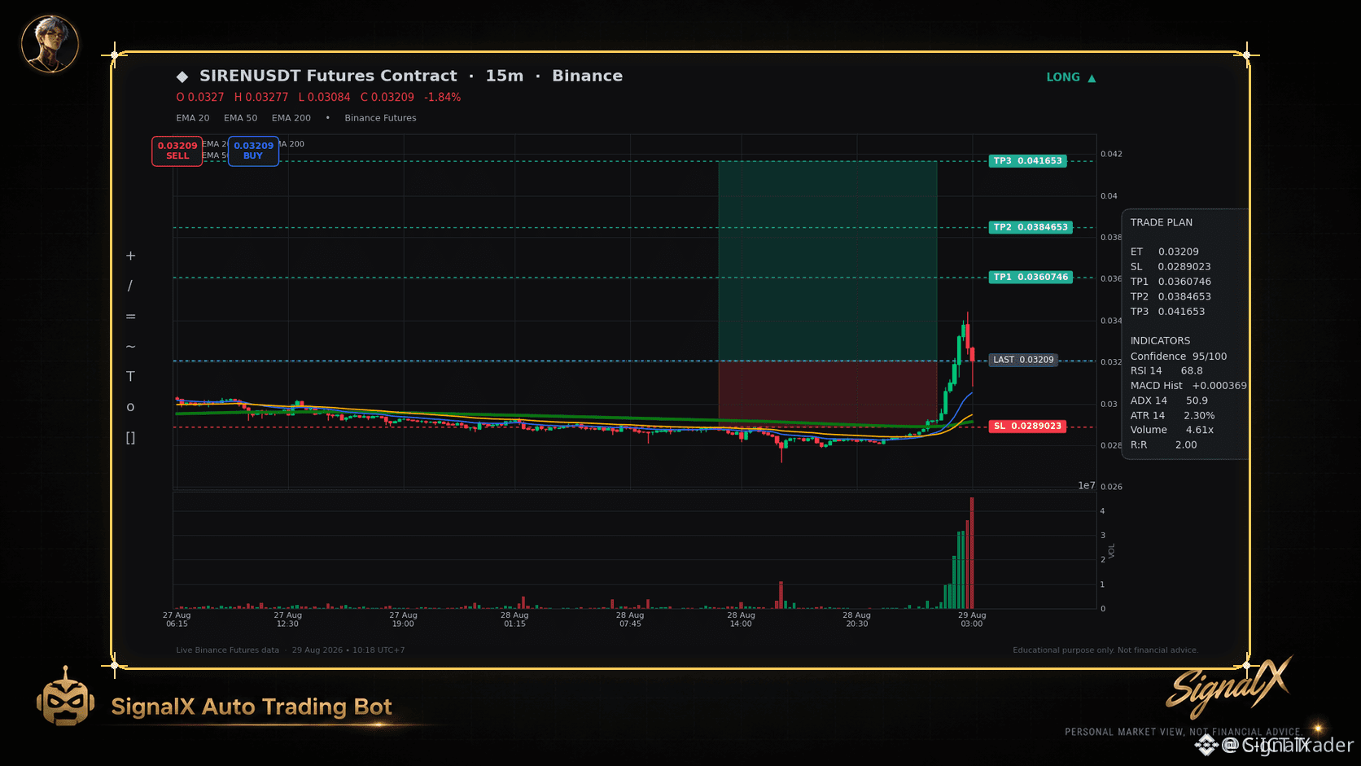Select the rectangle bracket tool
The height and width of the screenshot is (766, 1361).
tap(130, 438)
